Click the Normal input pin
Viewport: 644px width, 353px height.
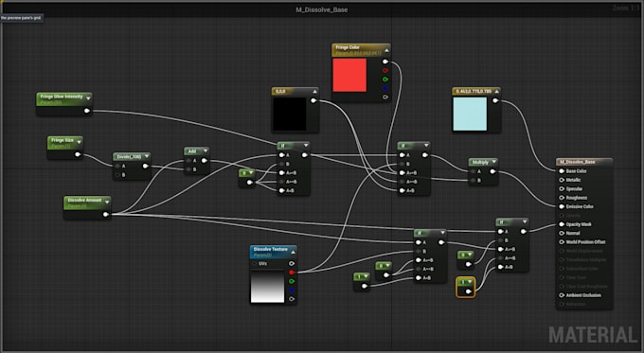pyautogui.click(x=562, y=233)
